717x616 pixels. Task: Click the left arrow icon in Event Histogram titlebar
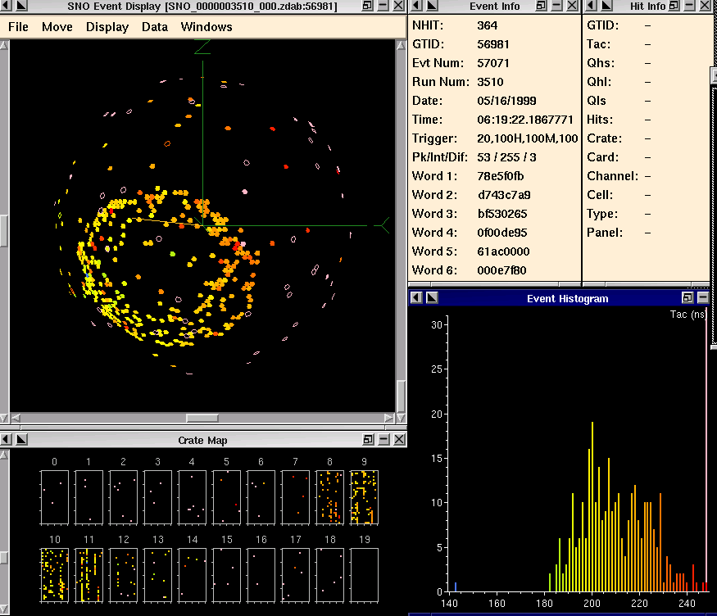(416, 298)
